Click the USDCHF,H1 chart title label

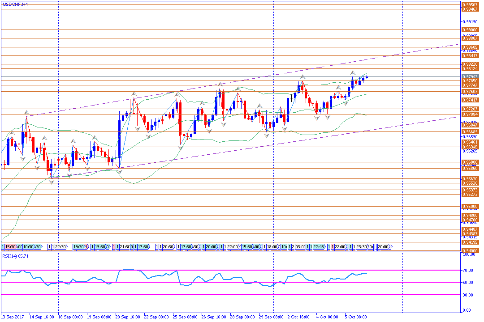[14, 4]
